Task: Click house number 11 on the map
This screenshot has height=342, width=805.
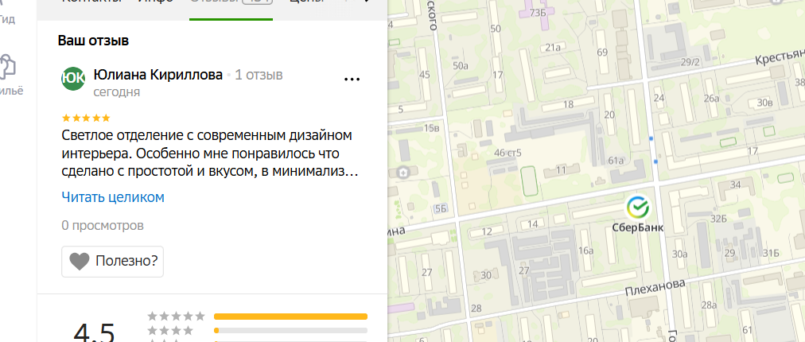Action: [x=561, y=170]
